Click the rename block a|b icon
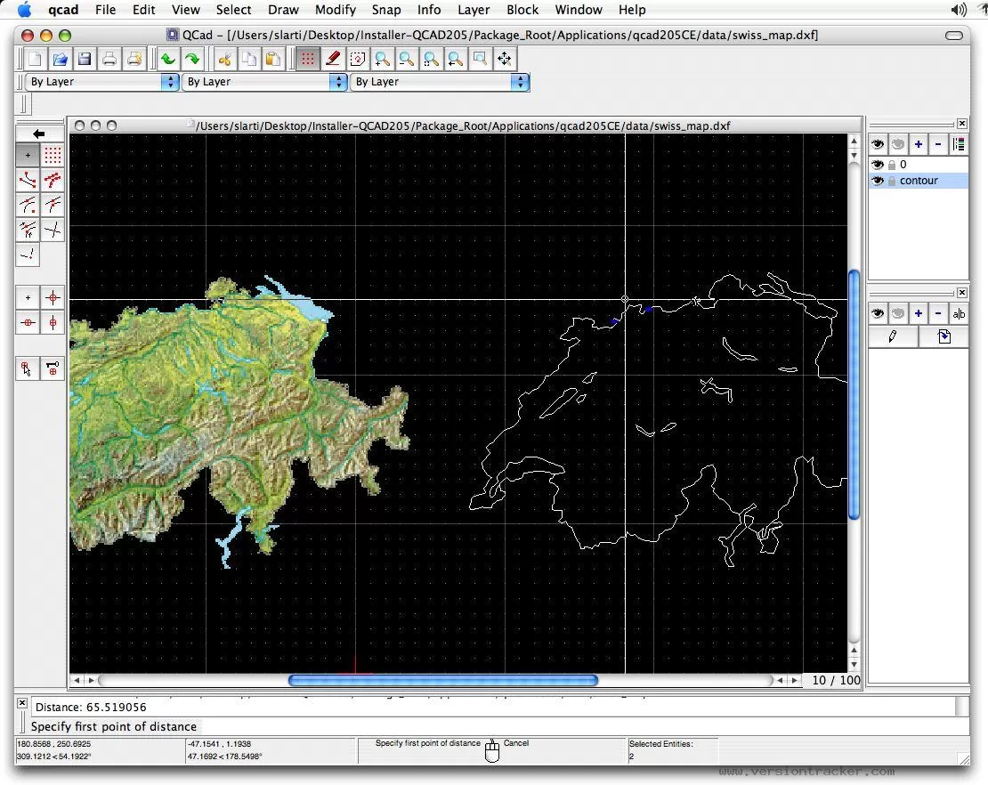The height and width of the screenshot is (785, 988). click(x=959, y=313)
